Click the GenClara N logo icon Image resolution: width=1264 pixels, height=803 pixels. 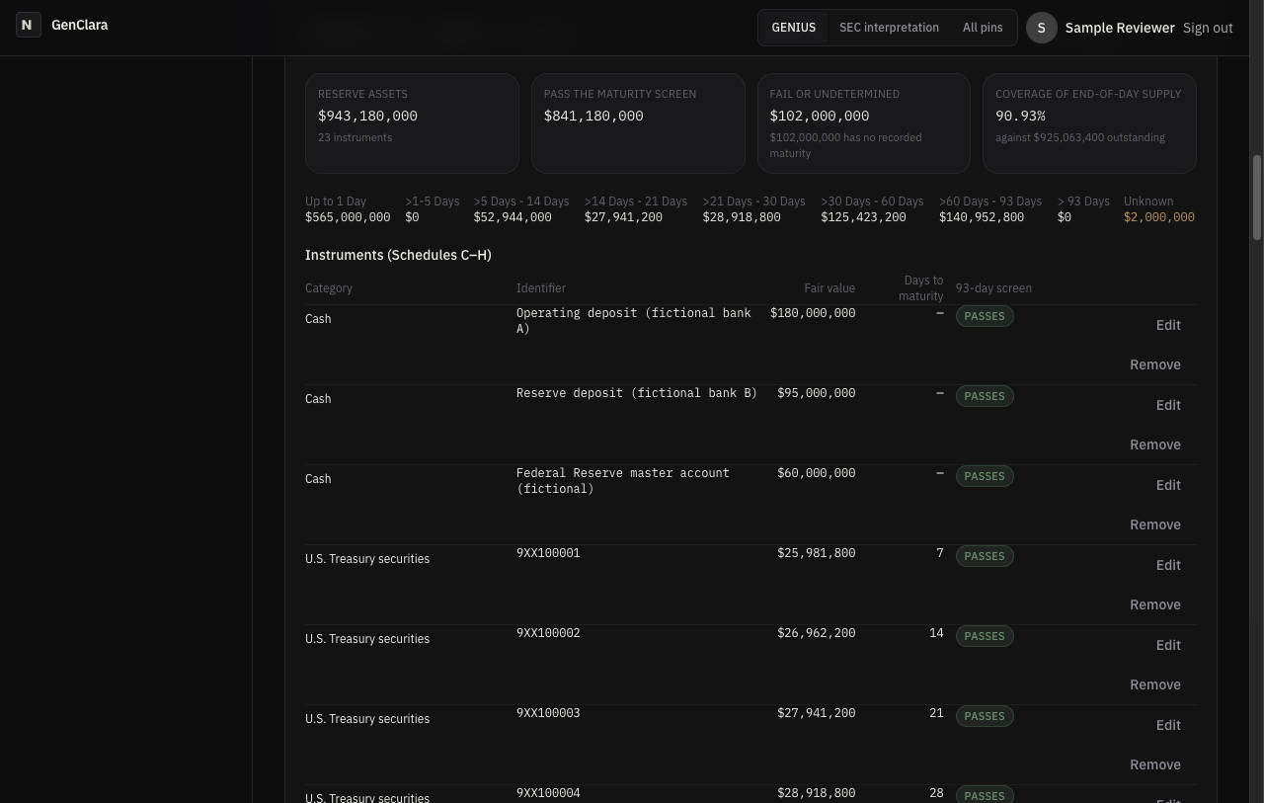tap(29, 25)
